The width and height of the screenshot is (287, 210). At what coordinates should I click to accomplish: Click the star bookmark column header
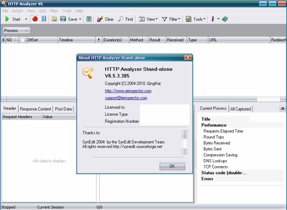coord(22,40)
